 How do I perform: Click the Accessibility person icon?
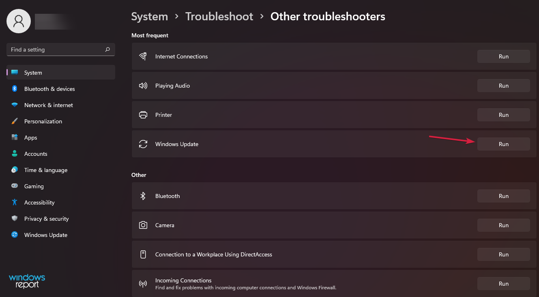click(15, 202)
